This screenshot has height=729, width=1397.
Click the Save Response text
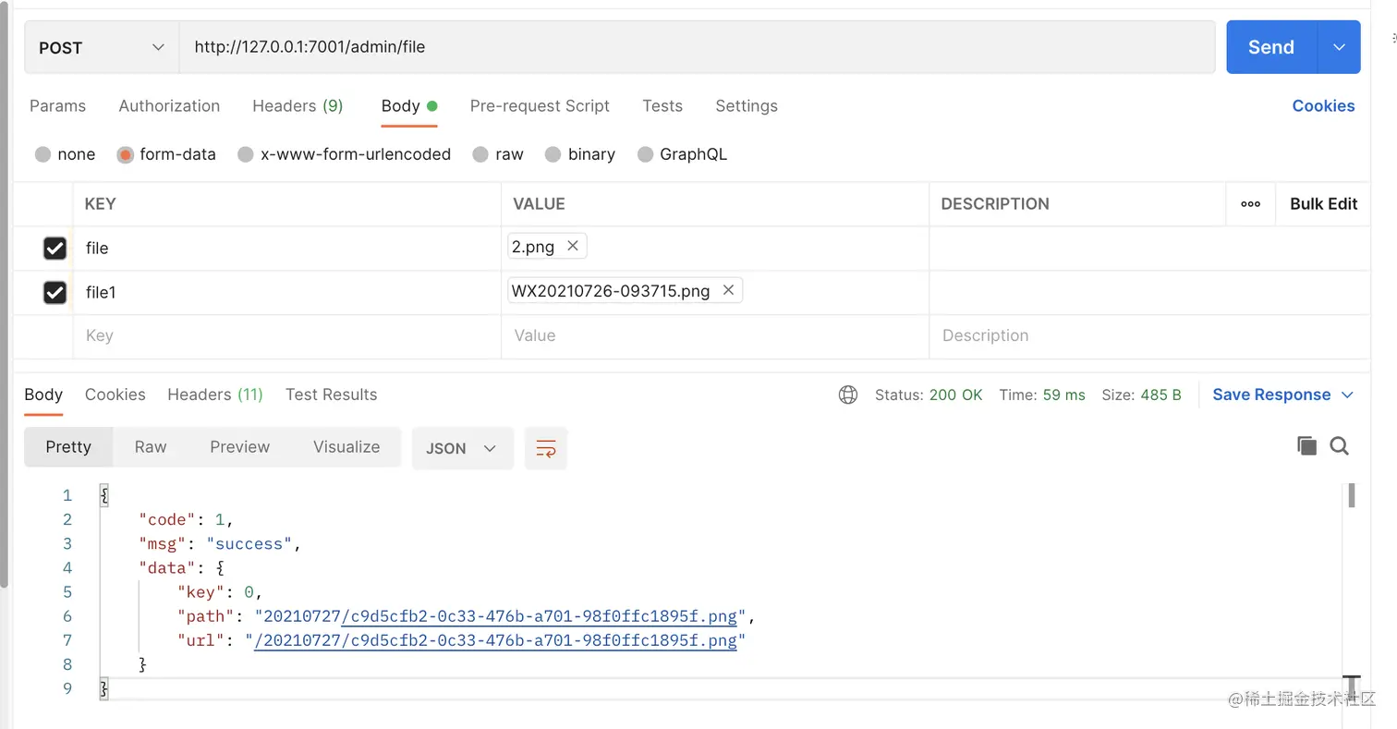click(x=1271, y=395)
